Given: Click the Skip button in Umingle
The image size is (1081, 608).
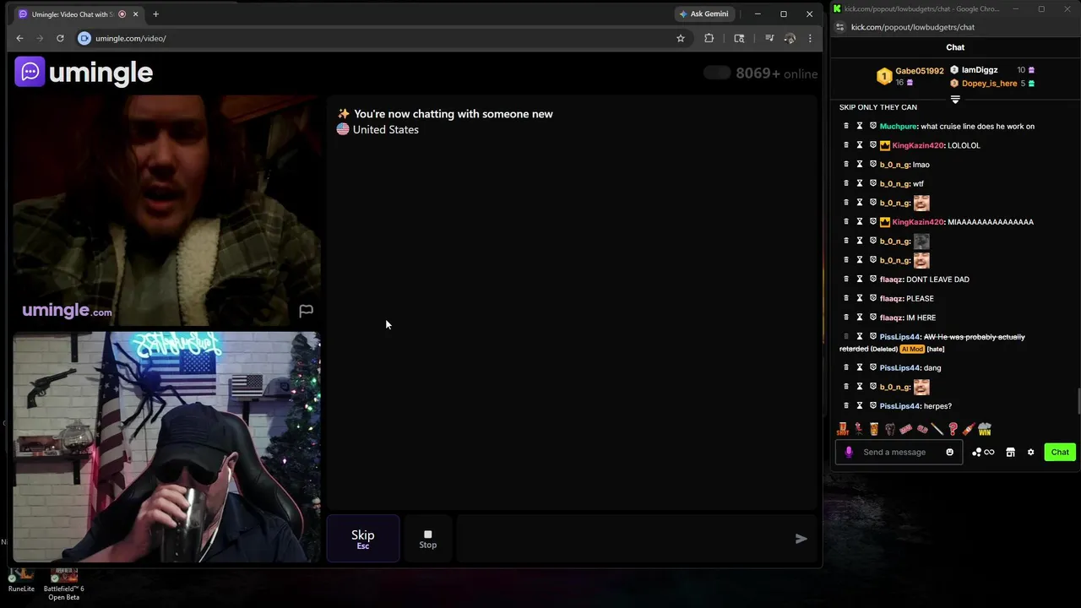Looking at the screenshot, I should click(x=363, y=539).
